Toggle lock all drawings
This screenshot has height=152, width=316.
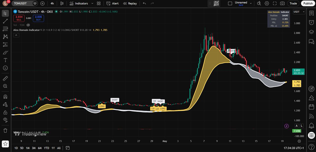pyautogui.click(x=5, y=112)
